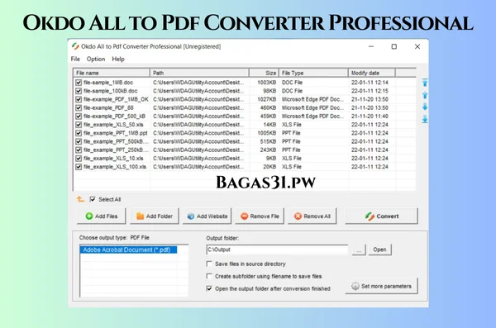Click the 515KB size cell
This screenshot has width=496, height=328.
[268, 142]
